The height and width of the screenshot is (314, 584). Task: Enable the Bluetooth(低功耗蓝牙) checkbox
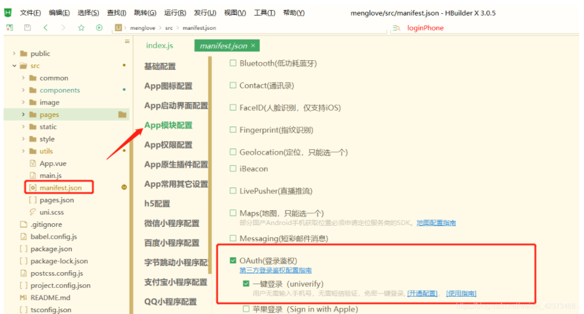(x=233, y=63)
